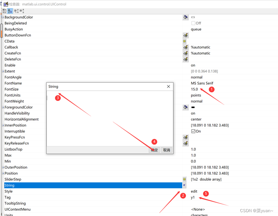This screenshot has height=216, width=278.
Task: Expand the BackgroundColor property
Action: point(3,17)
